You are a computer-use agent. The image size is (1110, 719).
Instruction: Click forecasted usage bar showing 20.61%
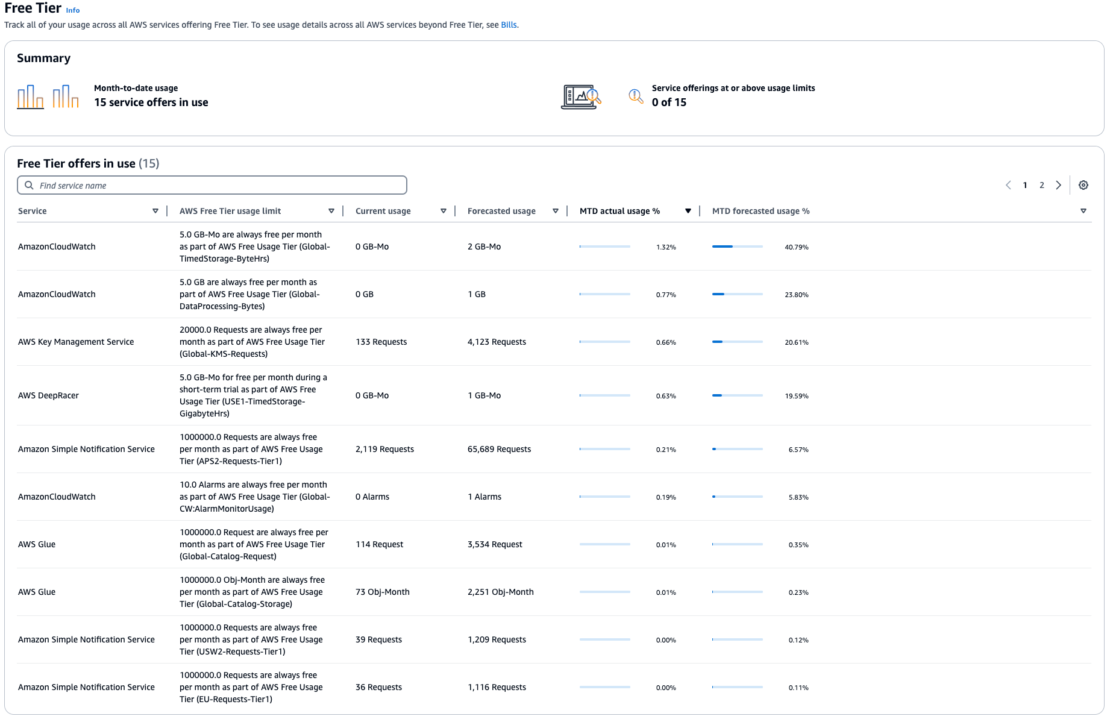tap(738, 342)
